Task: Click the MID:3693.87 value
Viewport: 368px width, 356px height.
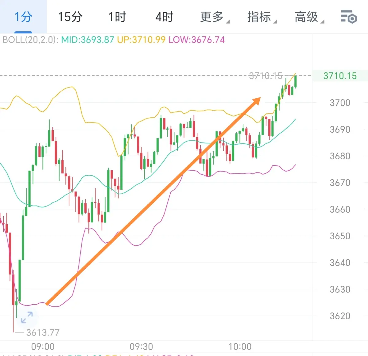Action: [87, 40]
